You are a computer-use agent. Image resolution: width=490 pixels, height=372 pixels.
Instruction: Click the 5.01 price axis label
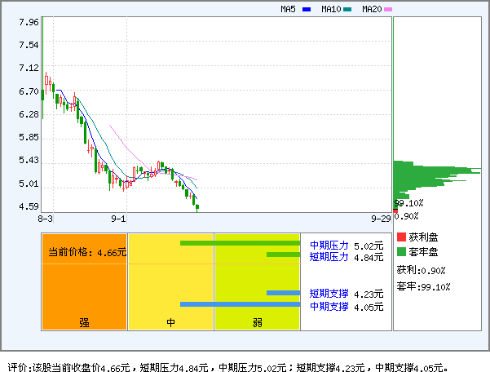coord(29,184)
